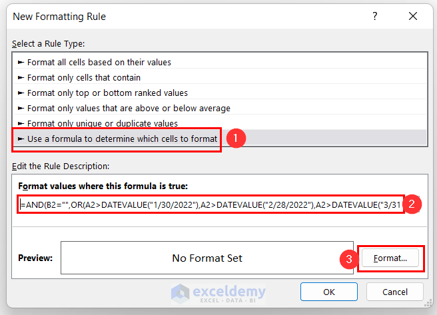Confirm the rule with OK
The width and height of the screenshot is (437, 315).
point(329,292)
